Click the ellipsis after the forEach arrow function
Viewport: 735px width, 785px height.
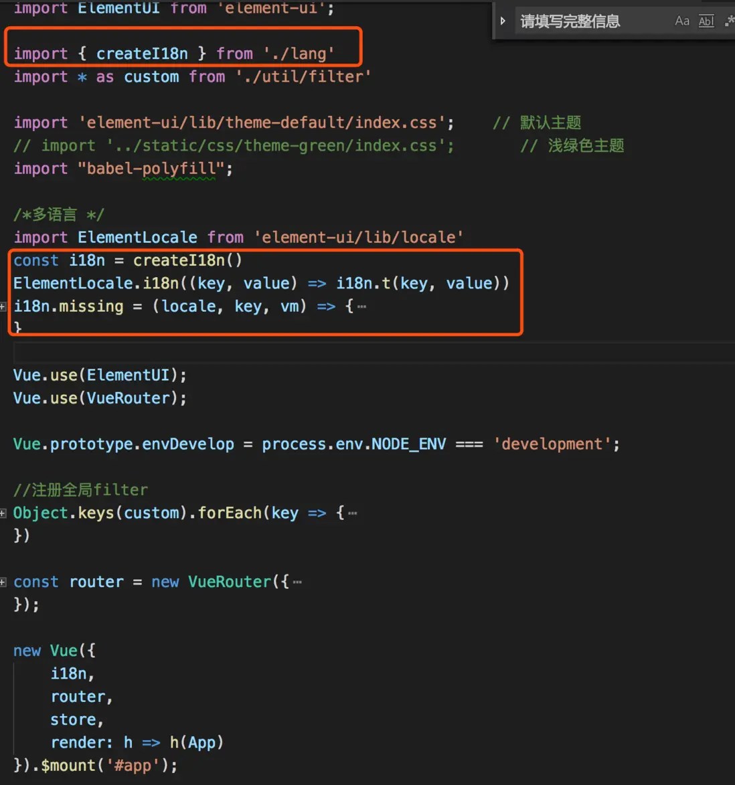tap(351, 513)
